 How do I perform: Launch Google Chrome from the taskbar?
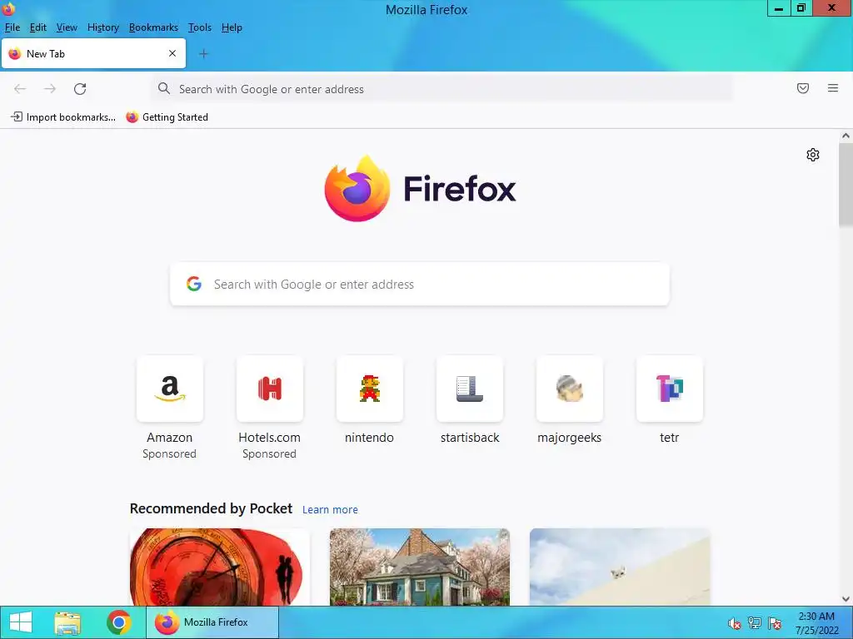[x=118, y=622]
